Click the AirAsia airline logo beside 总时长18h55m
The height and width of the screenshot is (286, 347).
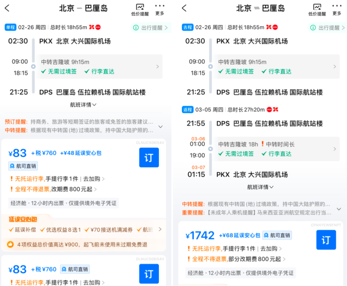tap(94, 27)
